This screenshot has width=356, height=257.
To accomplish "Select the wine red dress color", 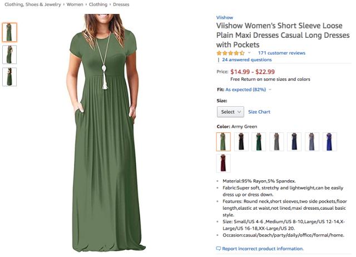I will click(x=223, y=163).
